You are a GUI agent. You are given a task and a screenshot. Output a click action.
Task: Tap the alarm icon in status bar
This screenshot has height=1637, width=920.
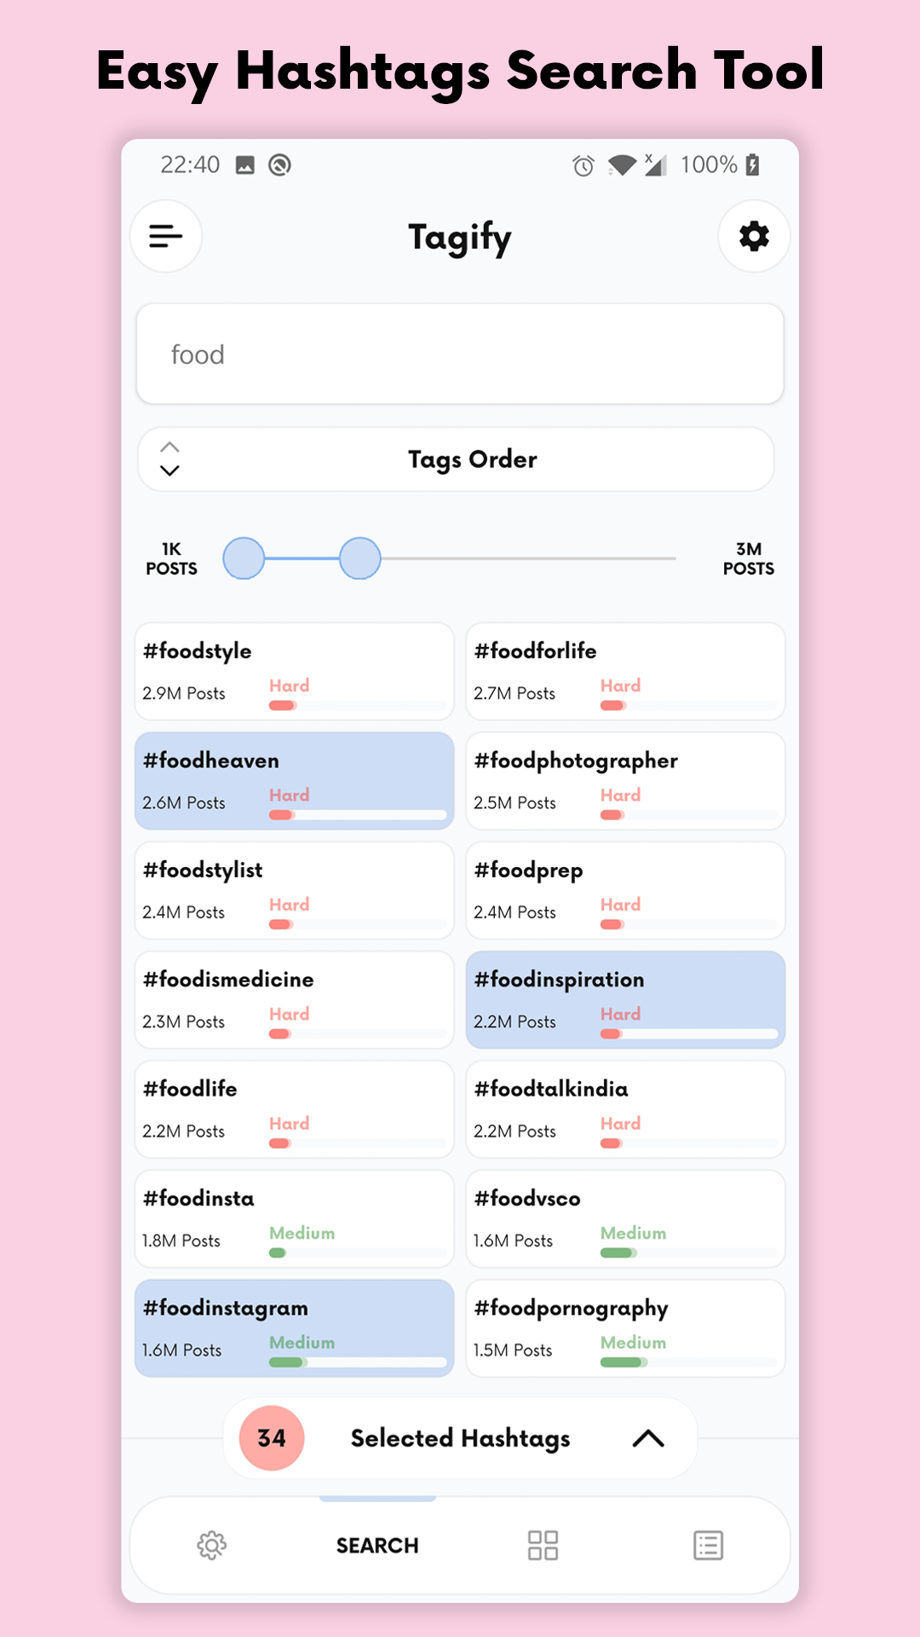coord(584,165)
